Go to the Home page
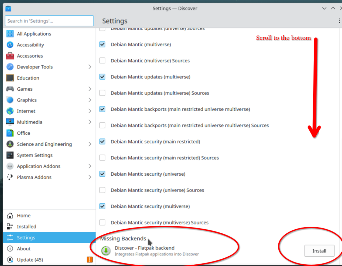Image resolution: width=342 pixels, height=266 pixels. (x=24, y=215)
